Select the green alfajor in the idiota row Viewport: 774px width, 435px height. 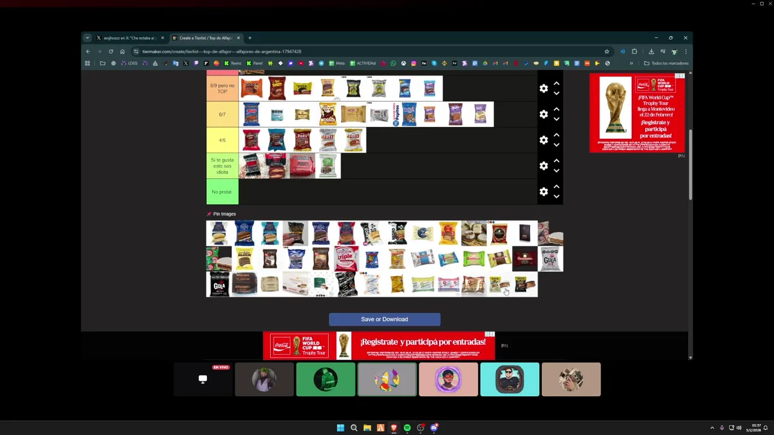tap(328, 166)
